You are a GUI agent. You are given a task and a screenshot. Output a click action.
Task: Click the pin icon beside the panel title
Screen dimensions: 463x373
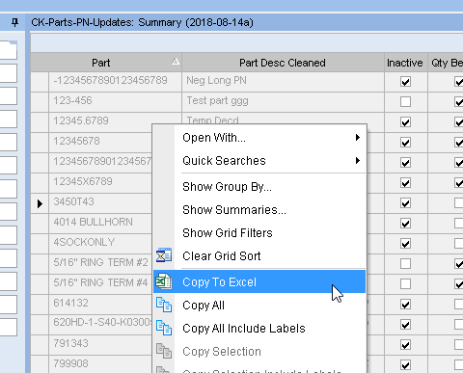14,22
